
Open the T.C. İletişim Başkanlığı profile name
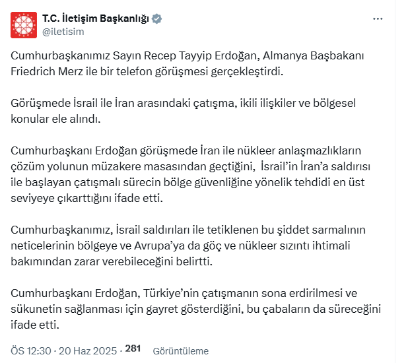click(96, 18)
